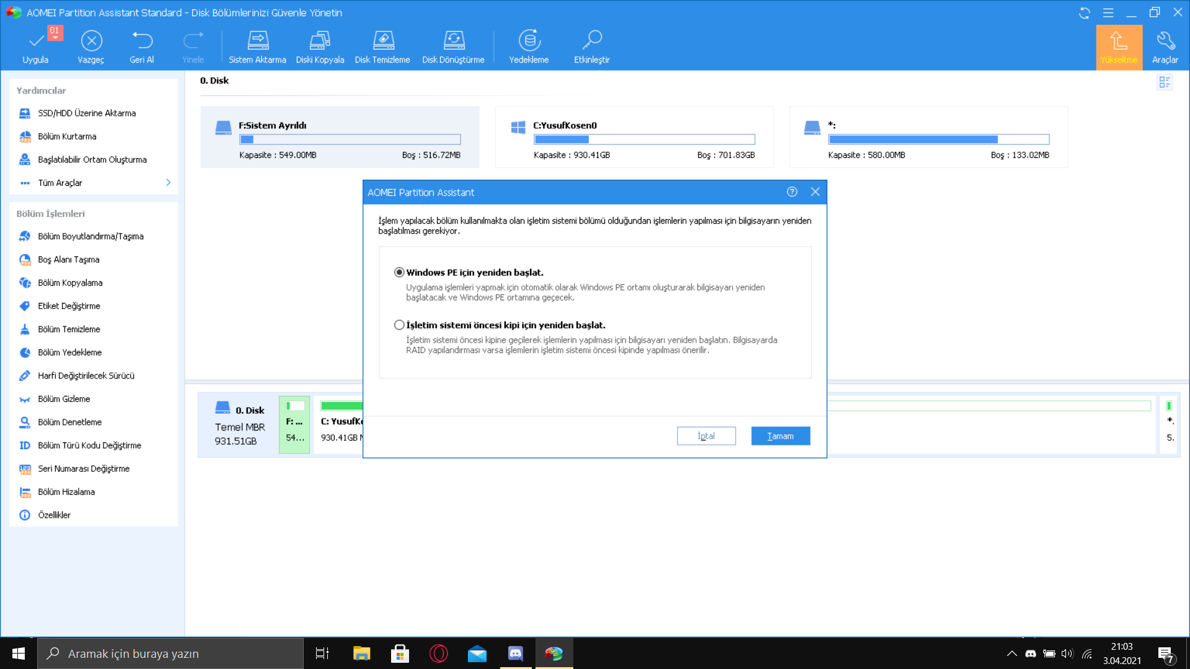This screenshot has width=1190, height=669.
Task: Select İşletim sistemi öncesi kipi option
Action: click(400, 325)
